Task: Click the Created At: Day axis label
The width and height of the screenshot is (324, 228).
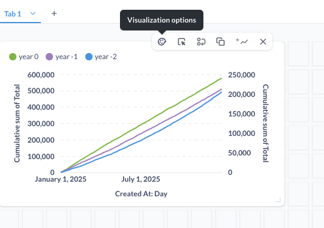Action: point(141,194)
